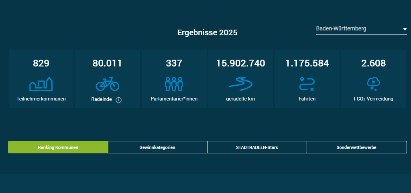Click the houses icon for Teilnehmerkommunen

pos(41,84)
